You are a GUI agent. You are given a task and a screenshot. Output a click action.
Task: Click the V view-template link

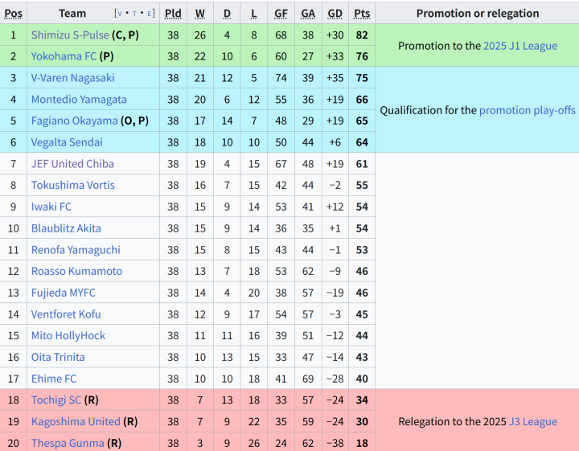[x=120, y=14]
